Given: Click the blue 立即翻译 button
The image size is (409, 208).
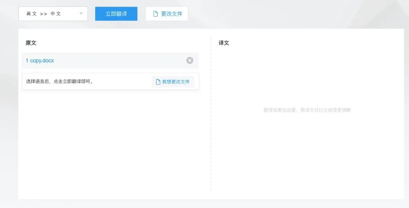Looking at the screenshot, I should tap(116, 14).
